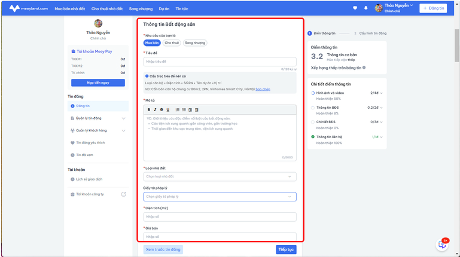Open the favorites heart icon in header
The width and height of the screenshot is (460, 257).
pyautogui.click(x=355, y=8)
